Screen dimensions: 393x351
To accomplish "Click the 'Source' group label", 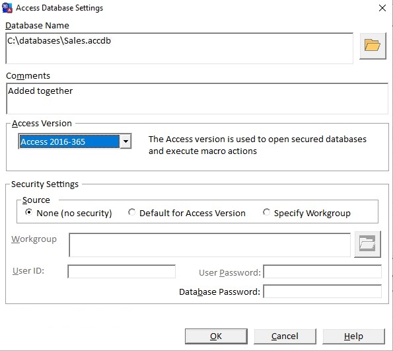I will point(36,200).
